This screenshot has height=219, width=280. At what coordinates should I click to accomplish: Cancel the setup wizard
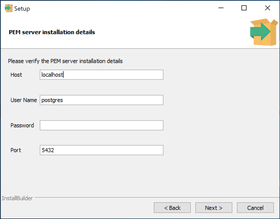[x=255, y=208]
